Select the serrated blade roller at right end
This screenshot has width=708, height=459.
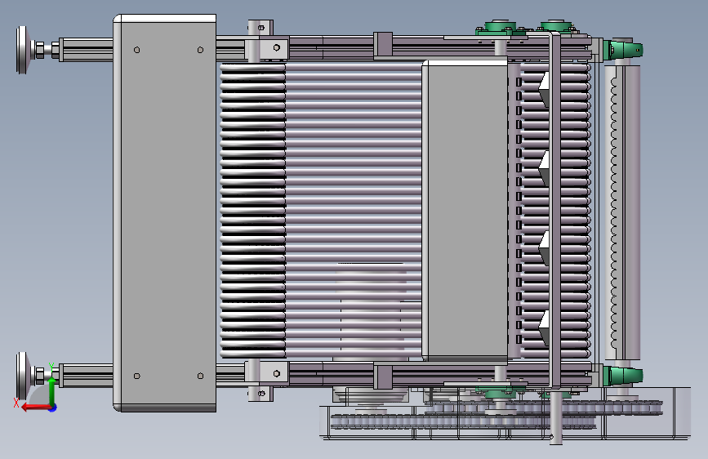tap(622, 212)
